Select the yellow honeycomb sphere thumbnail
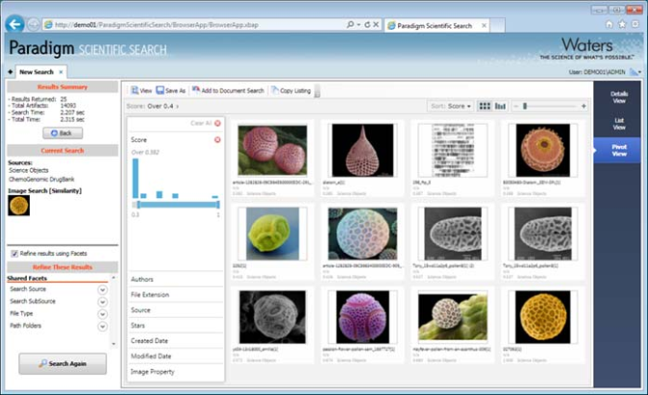 tap(543, 317)
